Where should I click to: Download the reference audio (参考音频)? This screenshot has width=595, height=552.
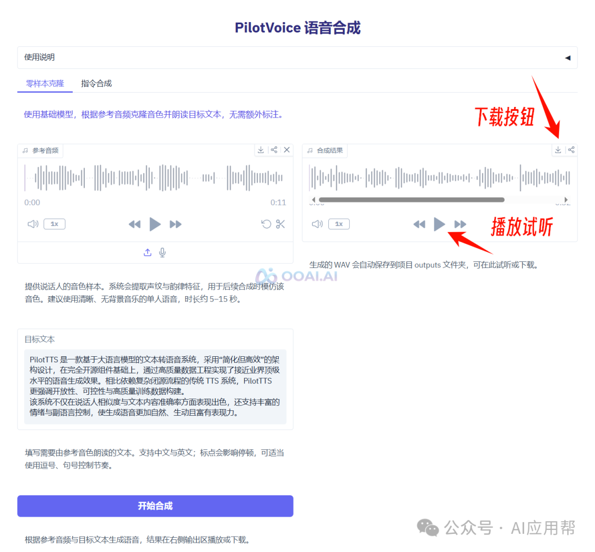click(261, 150)
